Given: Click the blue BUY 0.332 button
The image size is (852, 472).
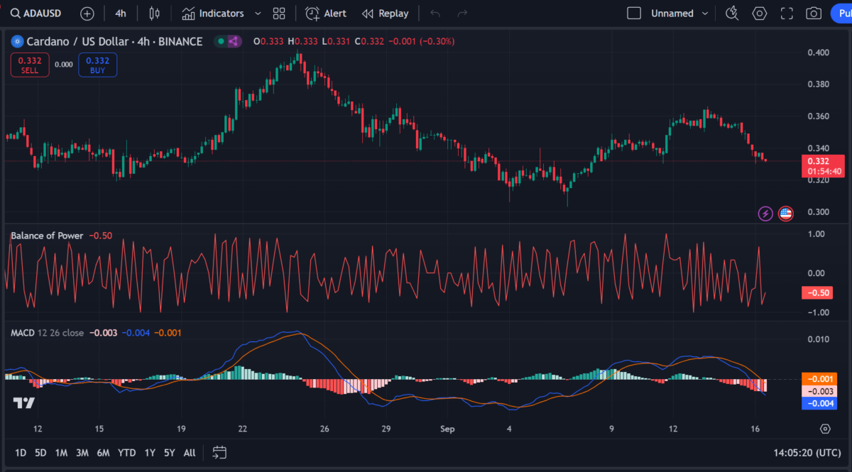Looking at the screenshot, I should [x=98, y=65].
